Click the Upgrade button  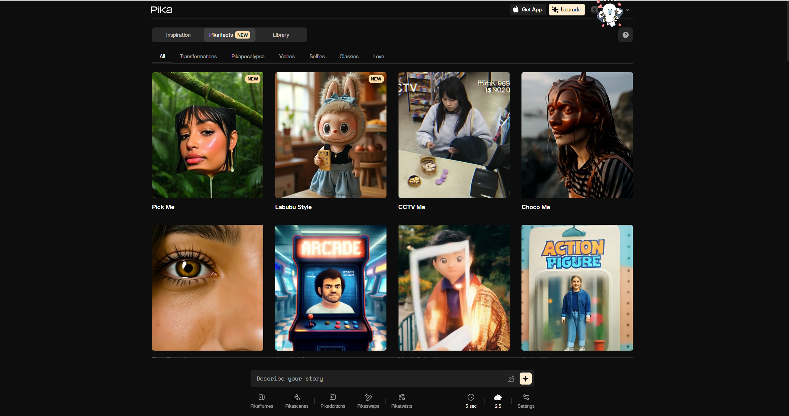[x=566, y=10]
